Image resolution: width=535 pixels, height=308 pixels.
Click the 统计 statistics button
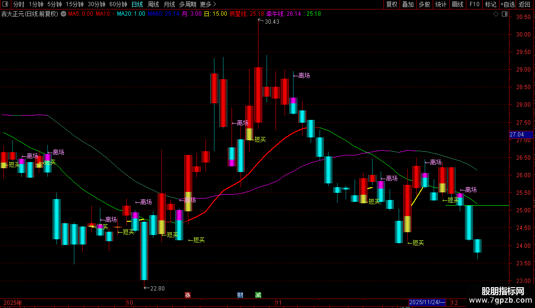[x=441, y=4]
